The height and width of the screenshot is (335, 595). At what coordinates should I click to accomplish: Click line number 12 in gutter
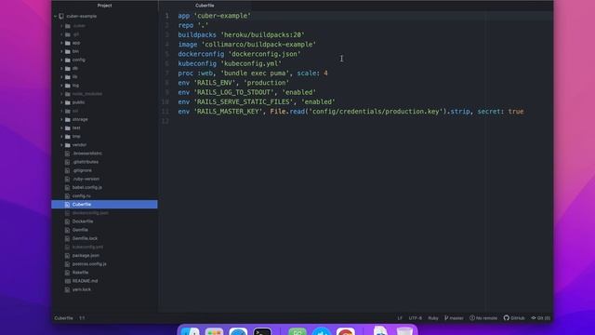pyautogui.click(x=165, y=121)
